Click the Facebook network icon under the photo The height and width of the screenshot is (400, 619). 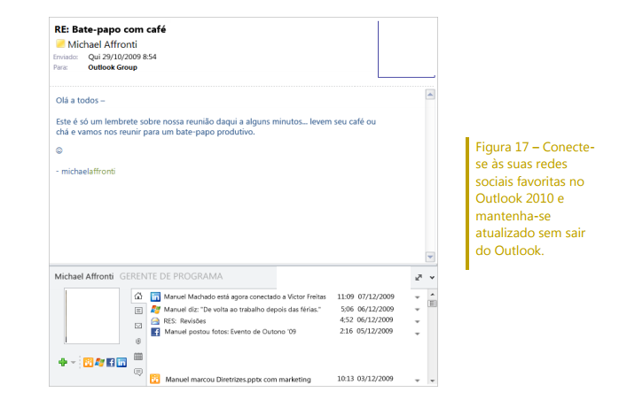[110, 362]
